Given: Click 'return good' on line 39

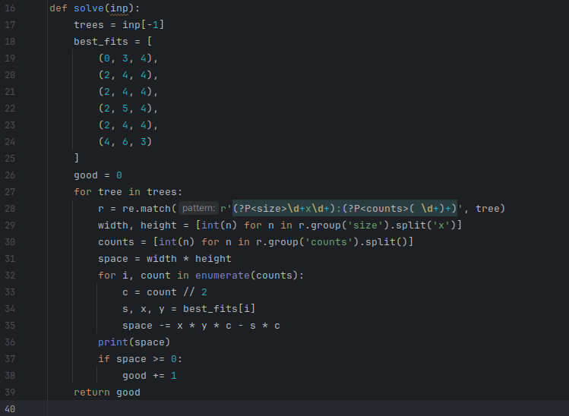Looking at the screenshot, I should pyautogui.click(x=107, y=392).
